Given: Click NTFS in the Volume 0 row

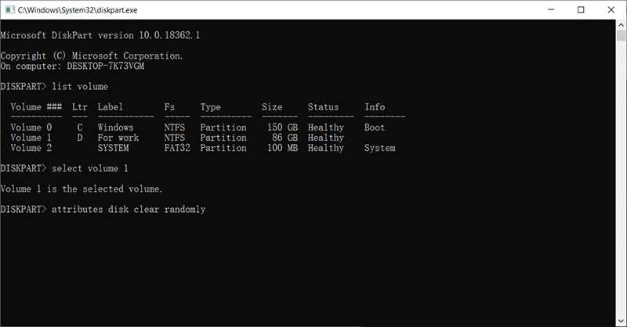Looking at the screenshot, I should coord(175,127).
